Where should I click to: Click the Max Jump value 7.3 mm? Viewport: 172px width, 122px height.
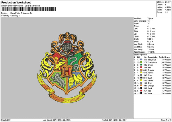click(x=150, y=49)
